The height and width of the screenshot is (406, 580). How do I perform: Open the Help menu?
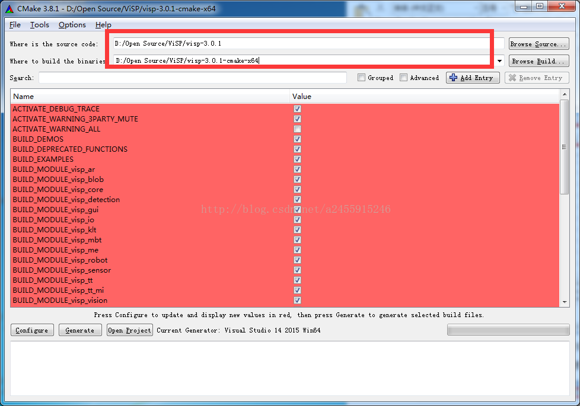[x=103, y=25]
